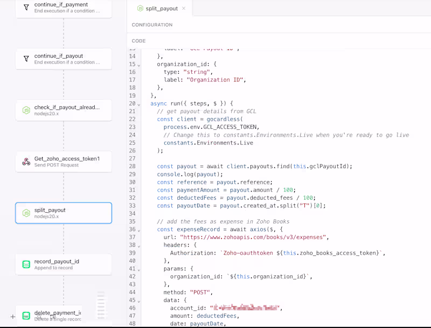The width and height of the screenshot is (431, 328).
Task: Click the comment 'get payout details from GCL'
Action: [x=206, y=111]
